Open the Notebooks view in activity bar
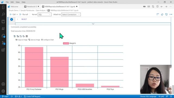 coord(3,22)
